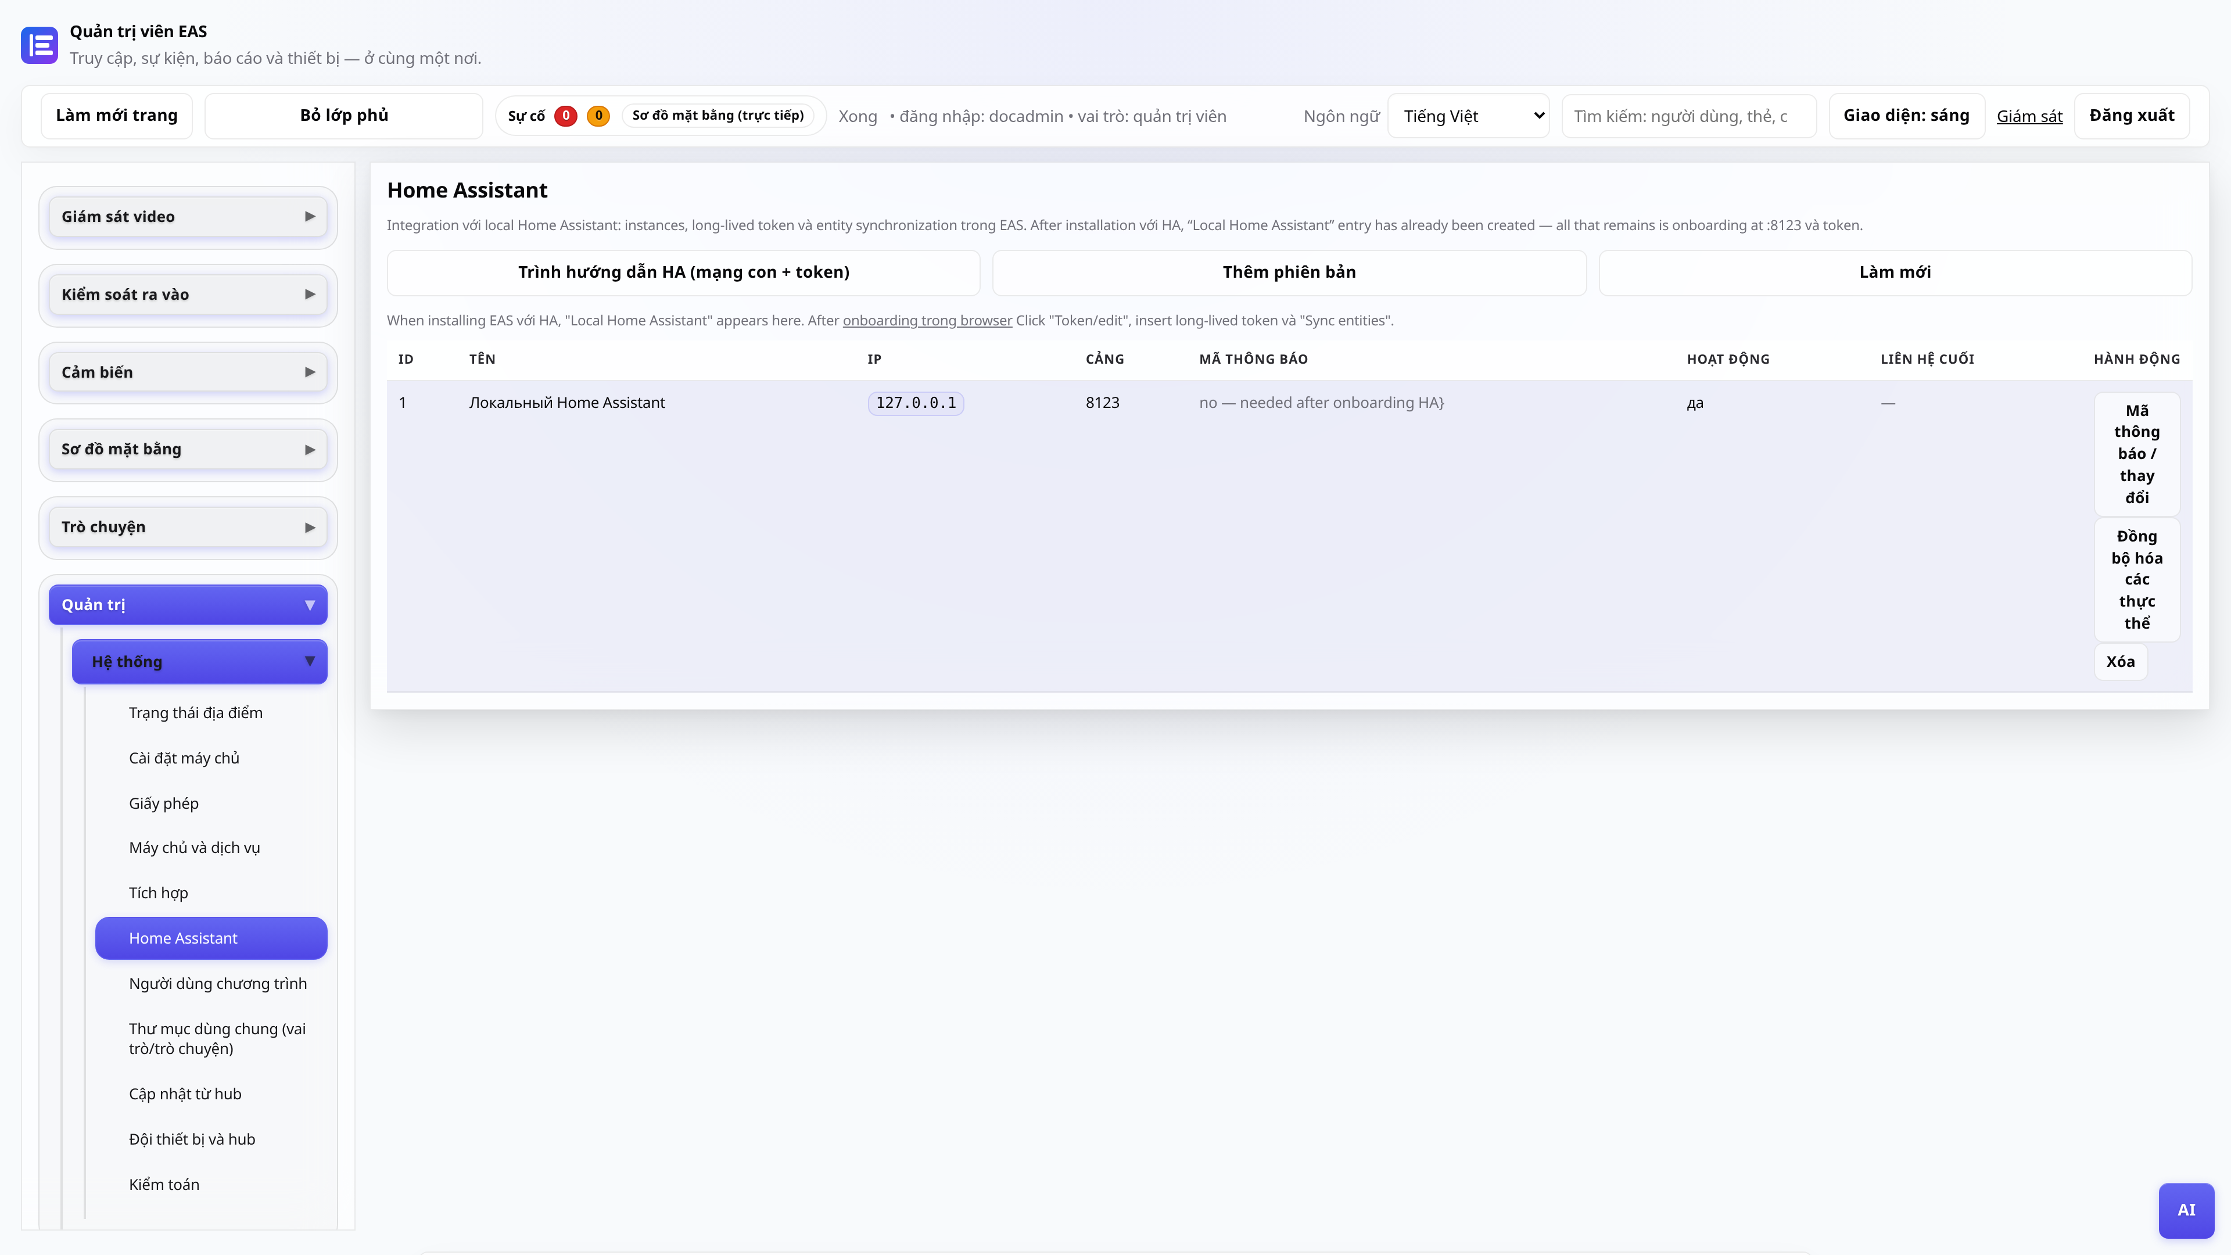Screen dimensions: 2231x1255
Task: Open the floating AI assistant button
Action: [2186, 1210]
